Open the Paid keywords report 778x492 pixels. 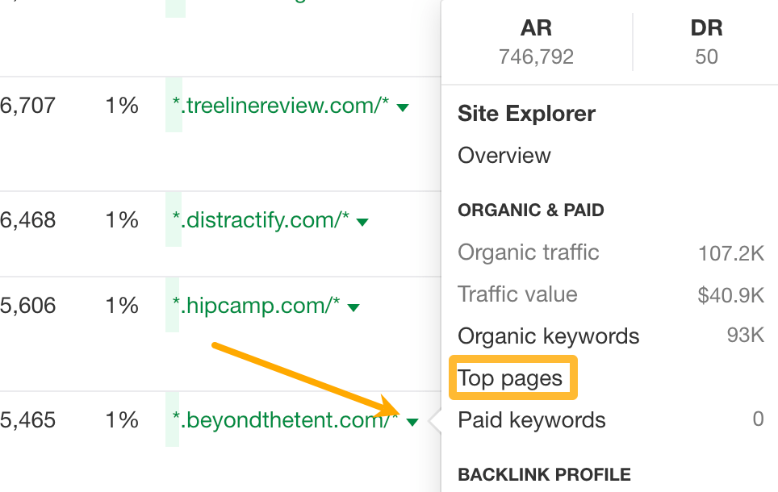(x=530, y=419)
